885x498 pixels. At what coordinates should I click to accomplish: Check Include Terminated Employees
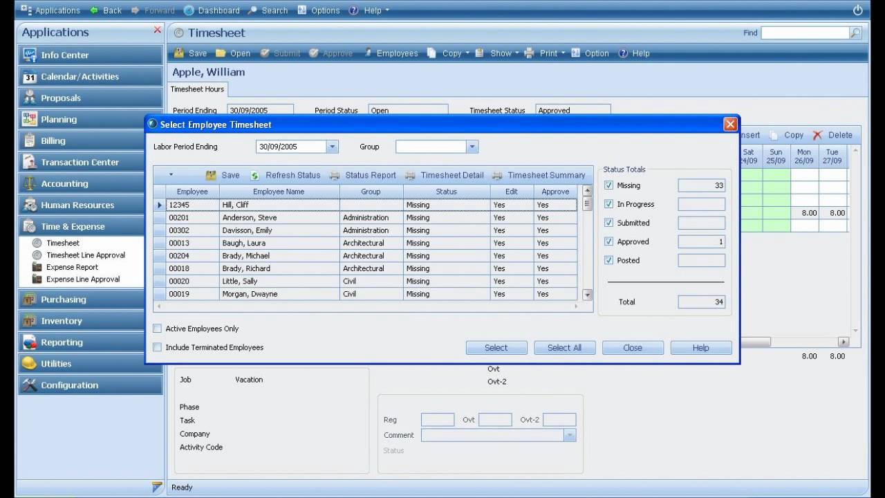(x=157, y=347)
